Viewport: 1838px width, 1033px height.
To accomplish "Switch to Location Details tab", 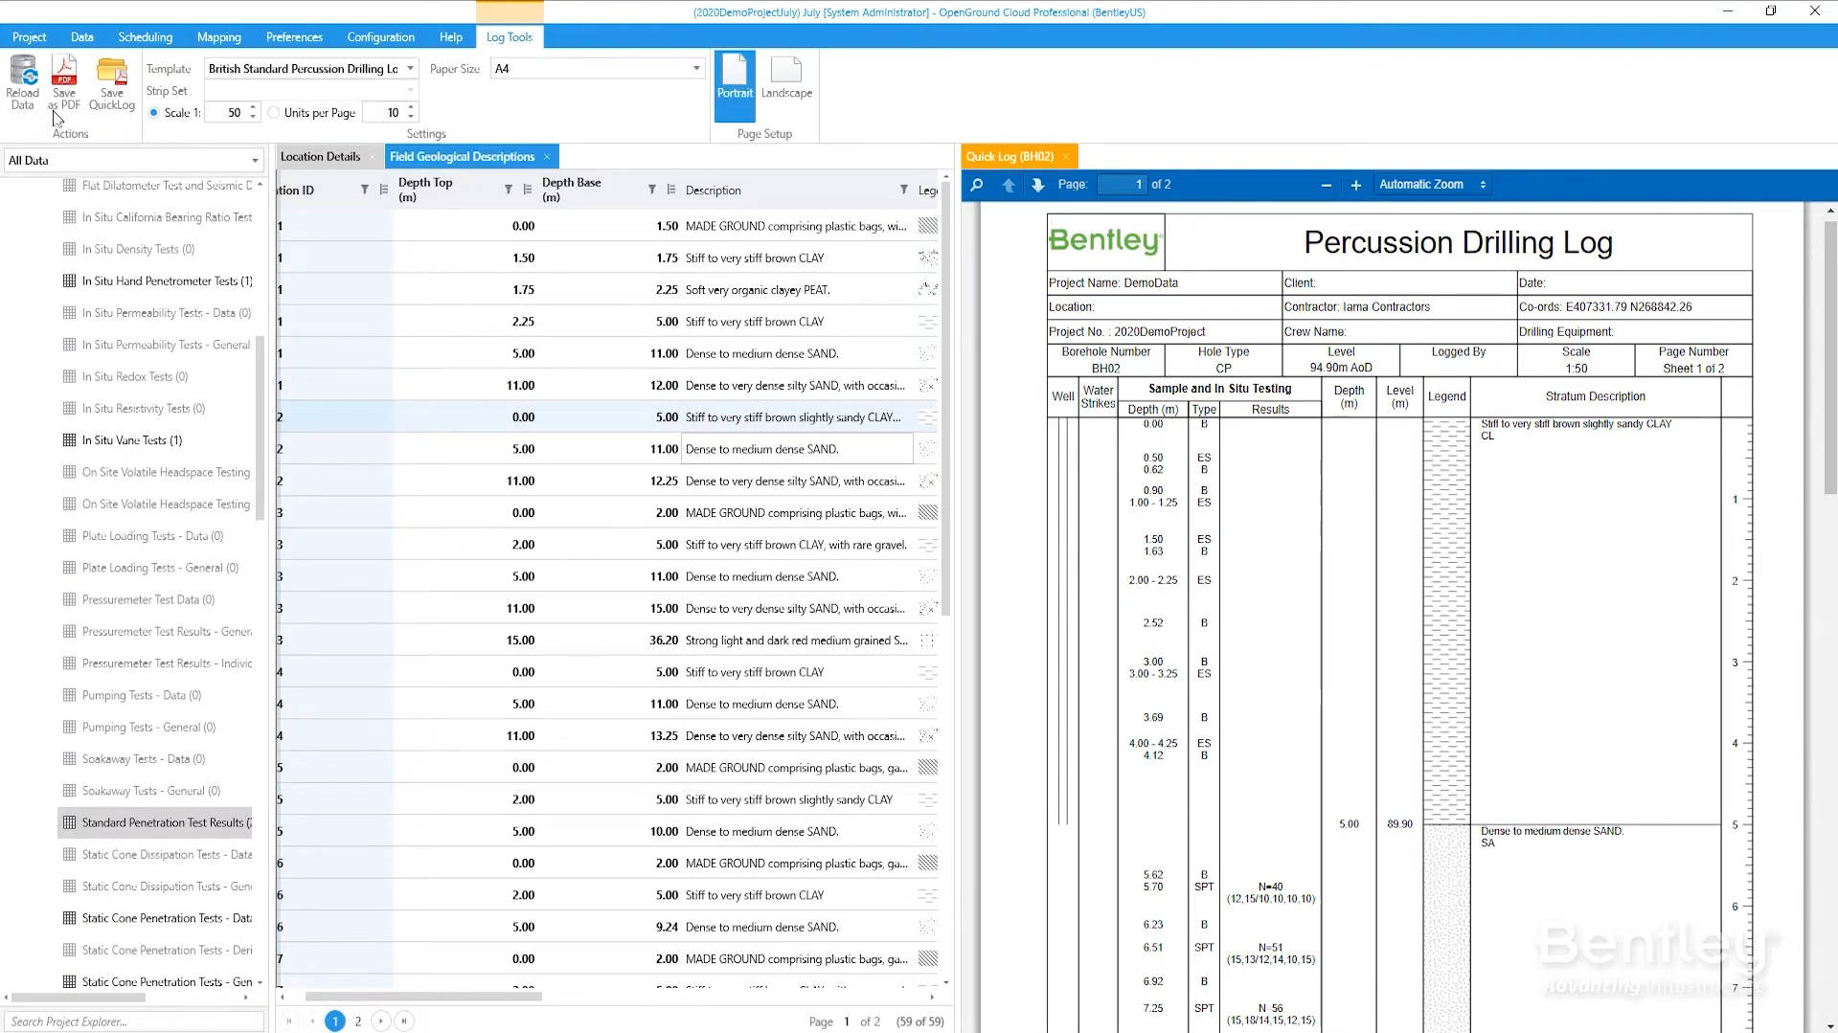I will [321, 157].
